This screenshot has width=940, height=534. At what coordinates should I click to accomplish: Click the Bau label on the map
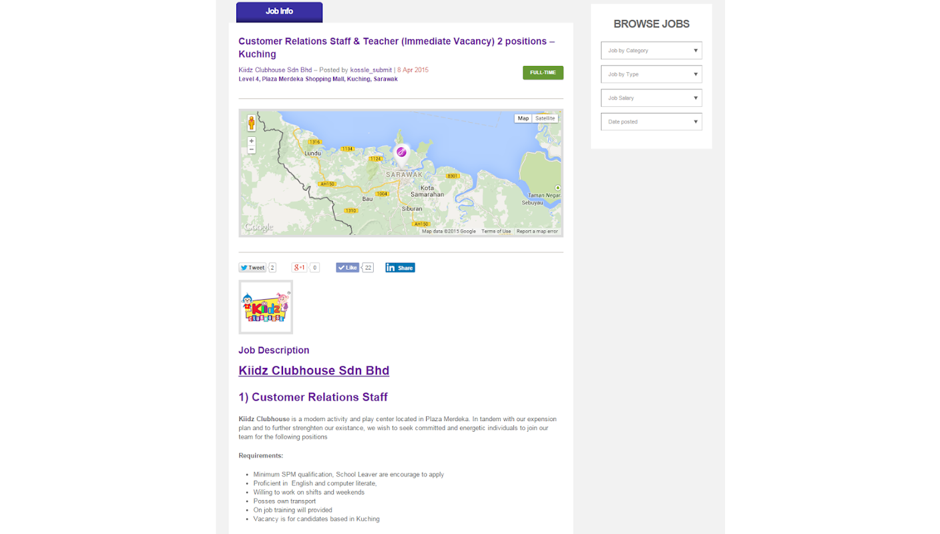367,199
